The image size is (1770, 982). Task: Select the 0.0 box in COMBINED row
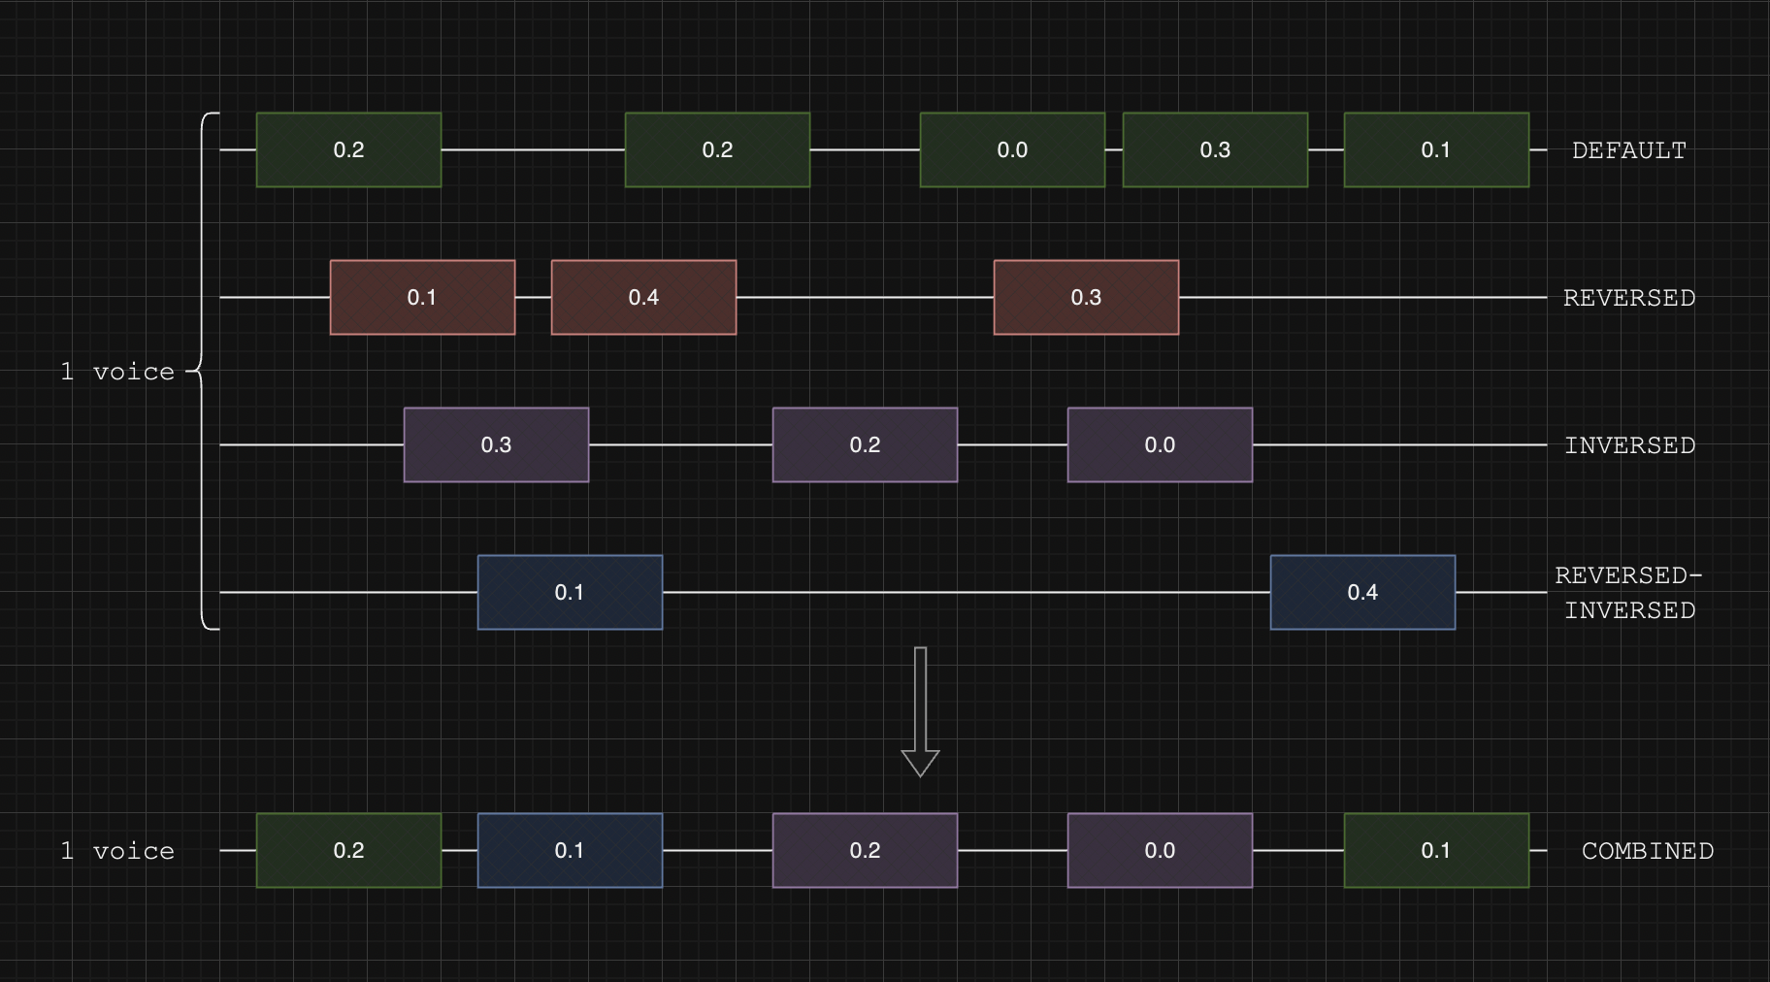(x=1160, y=850)
